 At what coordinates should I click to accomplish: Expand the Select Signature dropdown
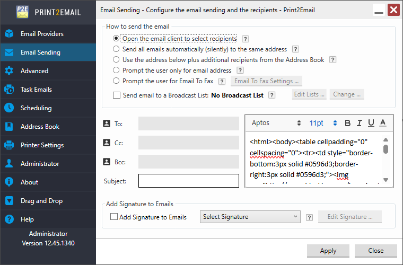tap(250, 217)
